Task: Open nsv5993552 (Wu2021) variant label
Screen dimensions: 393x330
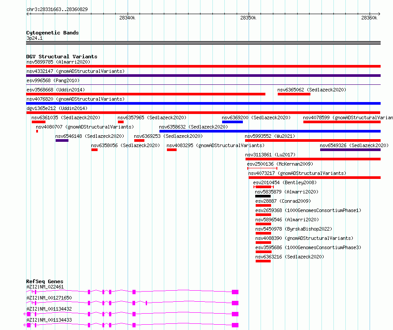Action: click(270, 136)
